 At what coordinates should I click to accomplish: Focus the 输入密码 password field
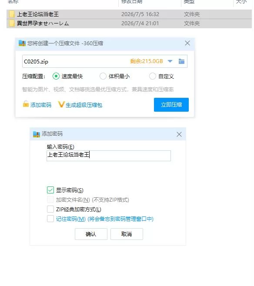109,156
